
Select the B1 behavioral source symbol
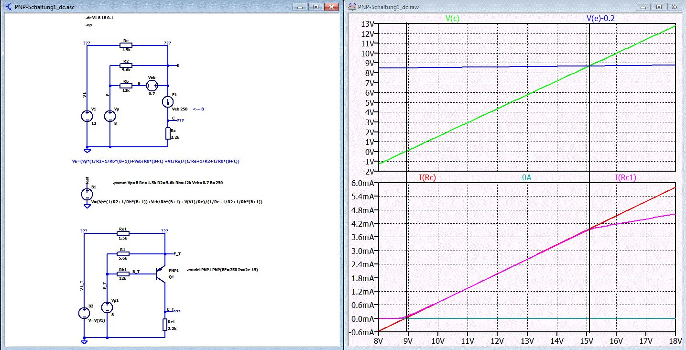pos(87,194)
